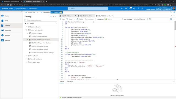Collapse the Festive Tech Calendar folder
This screenshot has width=176, height=99.
[x=26, y=30]
